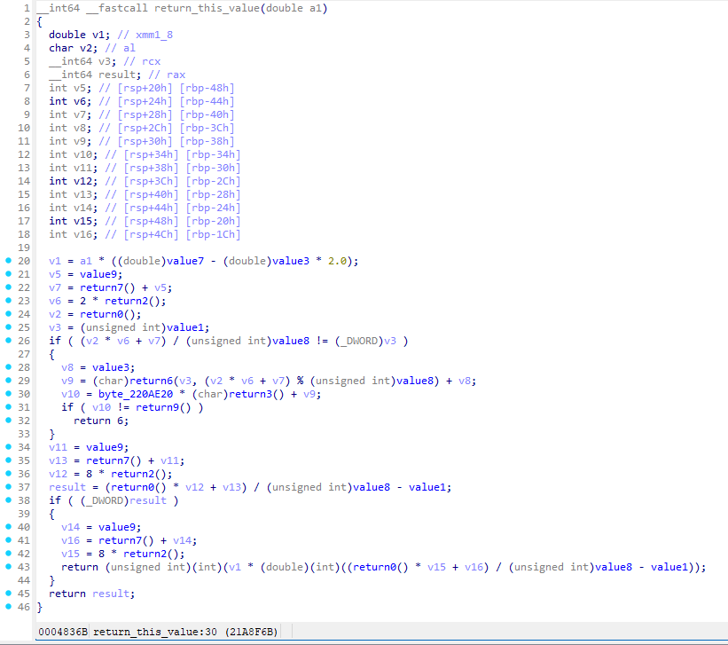Click the dot beside 'return result;'
The width and height of the screenshot is (728, 645).
click(x=9, y=594)
